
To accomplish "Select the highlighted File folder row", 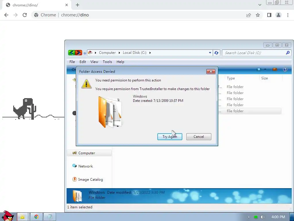I will point(249,111).
